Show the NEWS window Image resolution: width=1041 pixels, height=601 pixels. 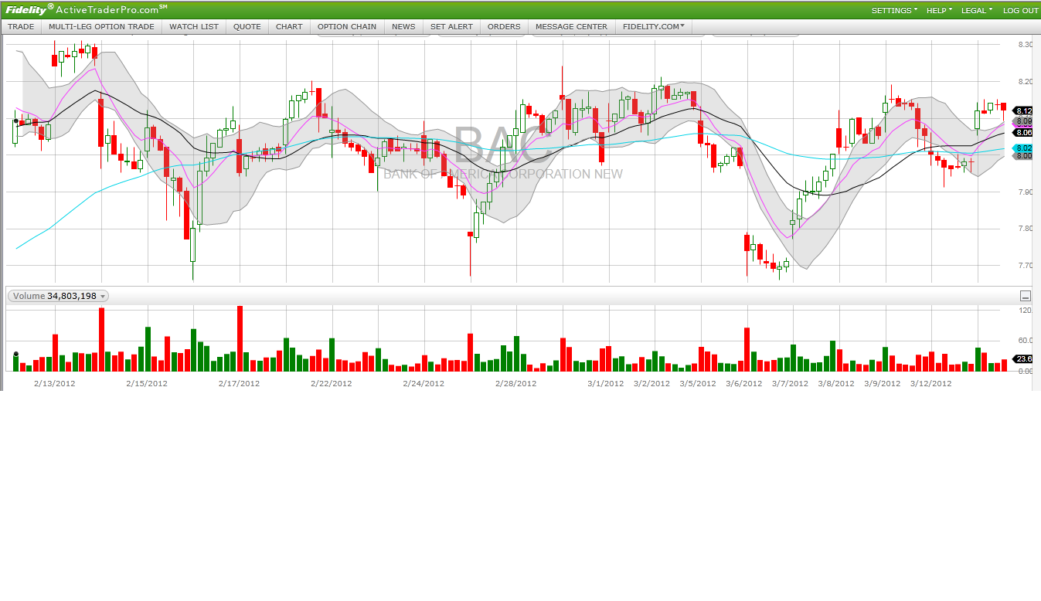click(403, 26)
